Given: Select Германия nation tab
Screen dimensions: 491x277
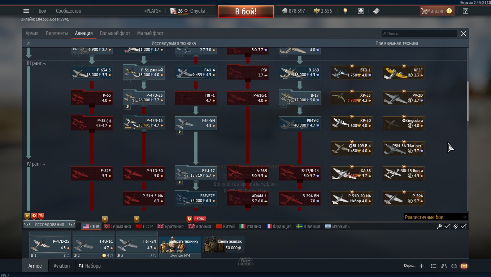Looking at the screenshot, I should (117, 227).
